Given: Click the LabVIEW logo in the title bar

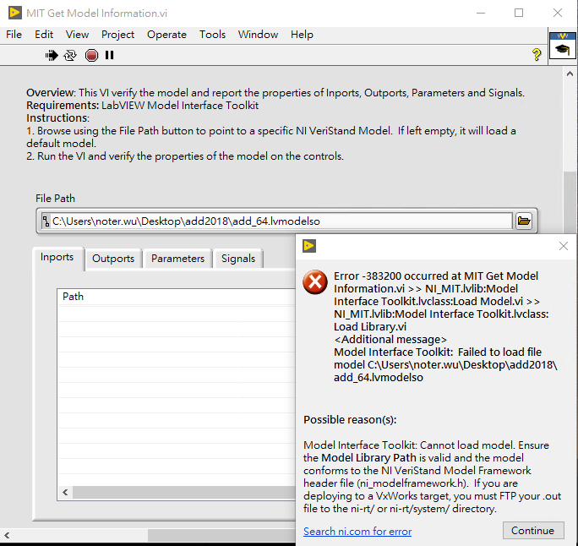Looking at the screenshot, I should 14,13.
